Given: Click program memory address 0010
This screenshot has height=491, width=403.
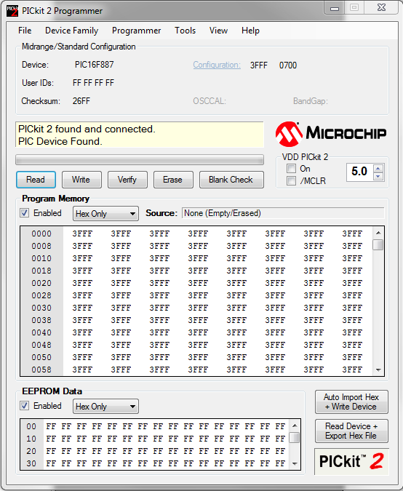Looking at the screenshot, I should coord(41,258).
